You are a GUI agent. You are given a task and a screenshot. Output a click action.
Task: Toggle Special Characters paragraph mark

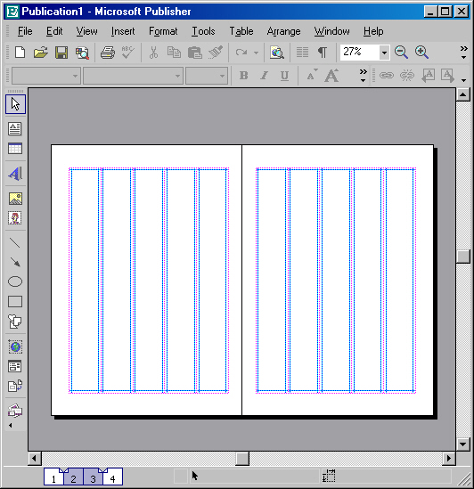pyautogui.click(x=323, y=53)
